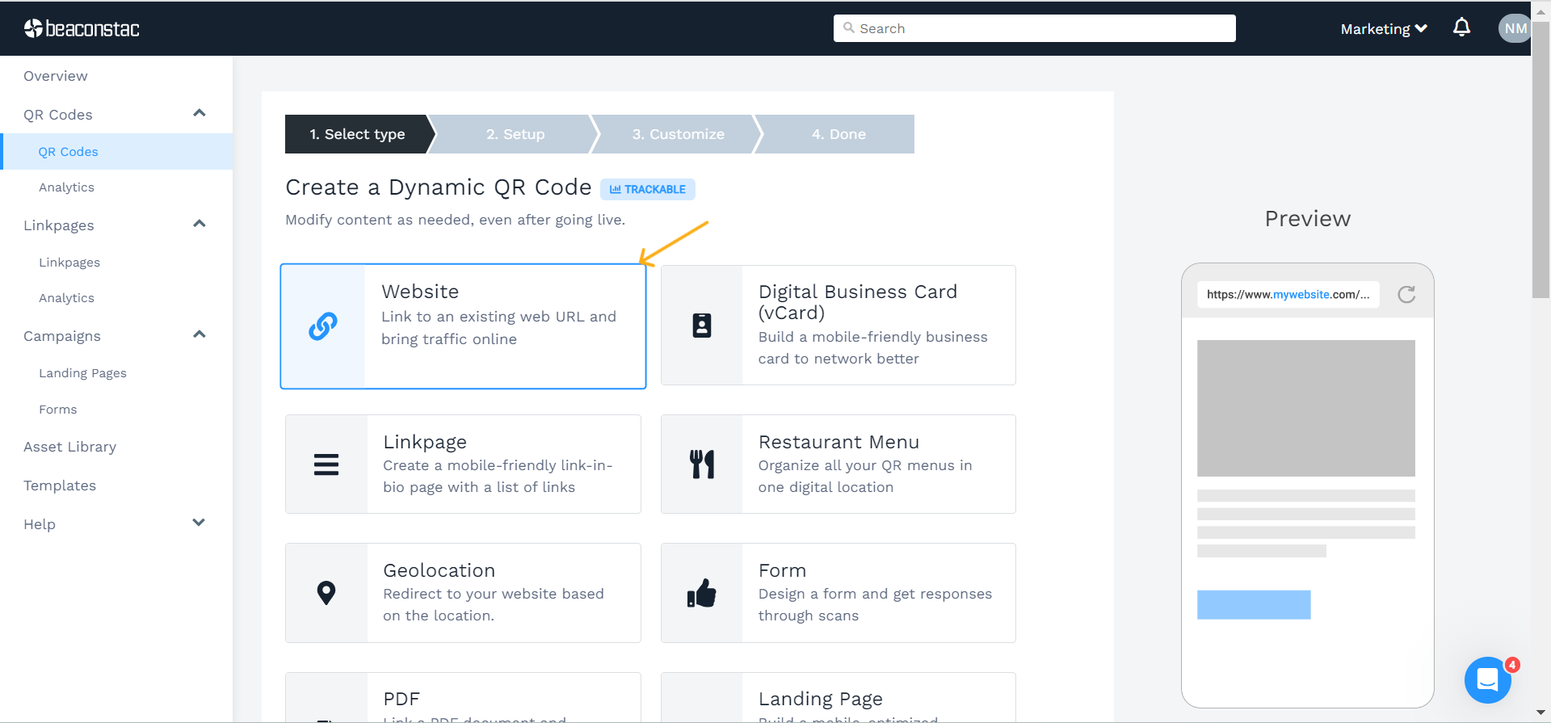Click the Restaurant Menu fork-knife icon
Screen dimensions: 1551x723
coord(701,464)
